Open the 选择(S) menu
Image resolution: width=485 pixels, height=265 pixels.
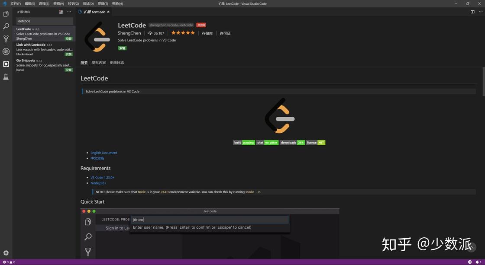[44, 3]
